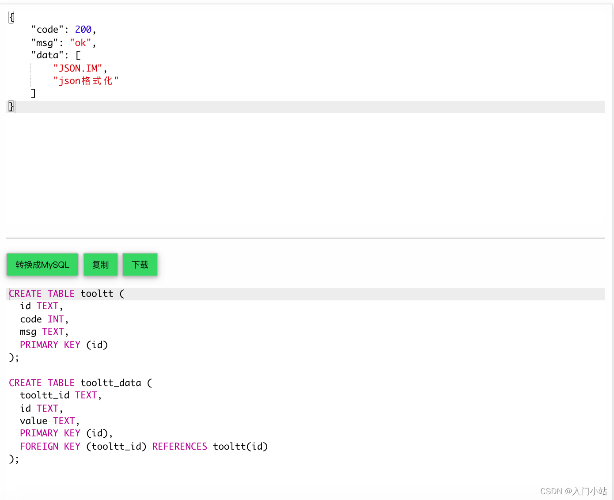Click the CREATE TABLE tooltt line
The image size is (614, 500).
tap(306, 294)
